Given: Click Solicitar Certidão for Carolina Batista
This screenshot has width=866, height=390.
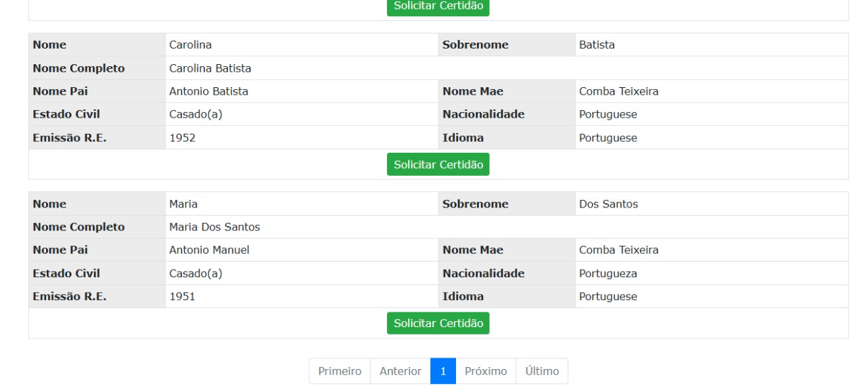Looking at the screenshot, I should click(438, 164).
